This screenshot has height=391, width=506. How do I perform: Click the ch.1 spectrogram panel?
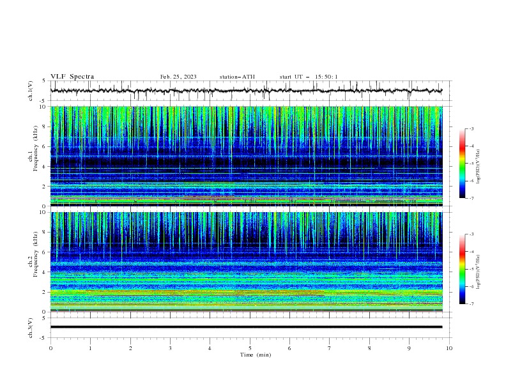pos(247,156)
